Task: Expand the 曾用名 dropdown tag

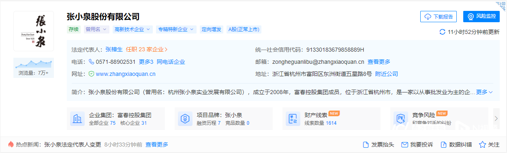Action: click(96, 29)
